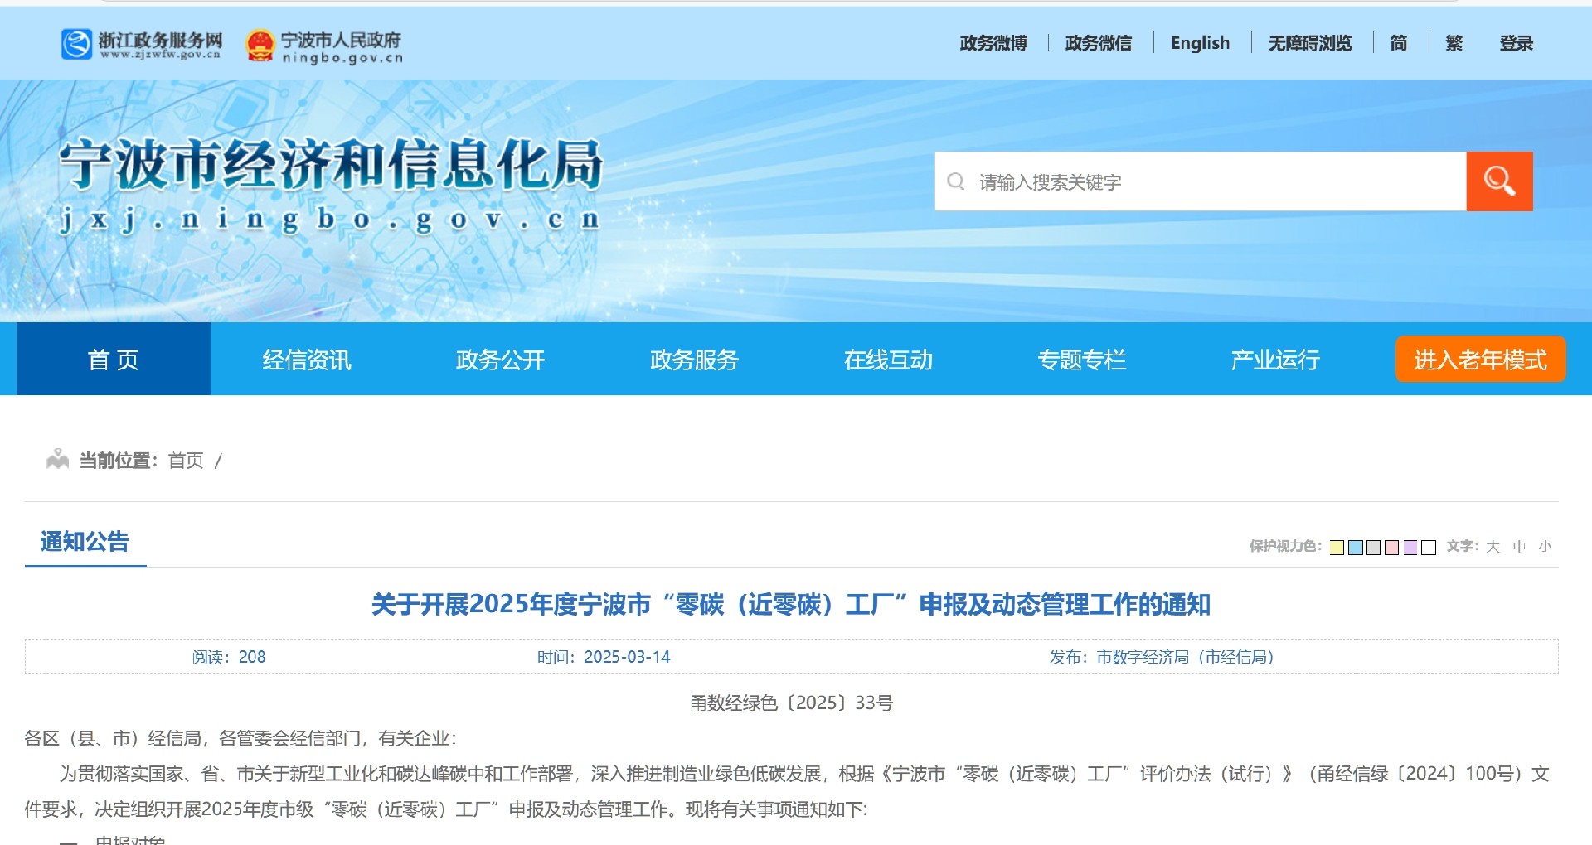Click the 浙江政务服务网 logo

click(x=142, y=44)
